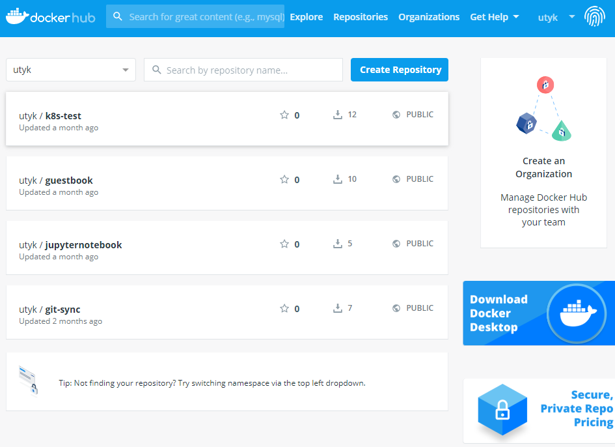Click the download icon for k8s-test
615x447 pixels.
(x=337, y=115)
